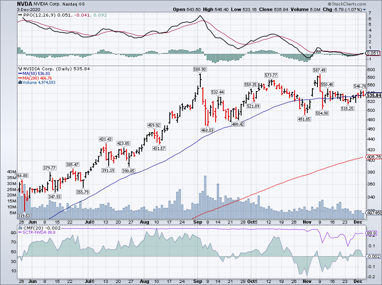
Task: Click the MA(50) 536.83 legend entry
Action: click(37, 74)
